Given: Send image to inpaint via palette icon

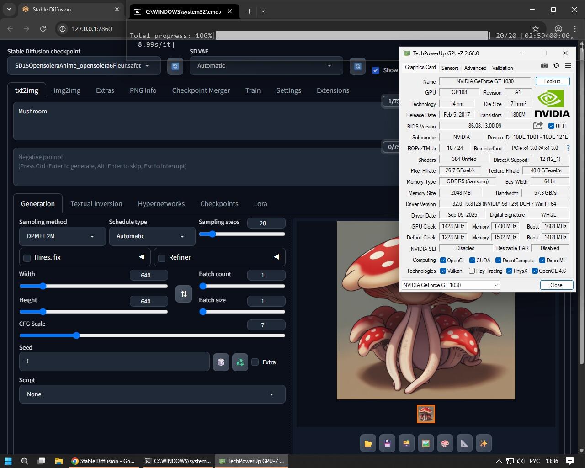Looking at the screenshot, I should click(445, 443).
